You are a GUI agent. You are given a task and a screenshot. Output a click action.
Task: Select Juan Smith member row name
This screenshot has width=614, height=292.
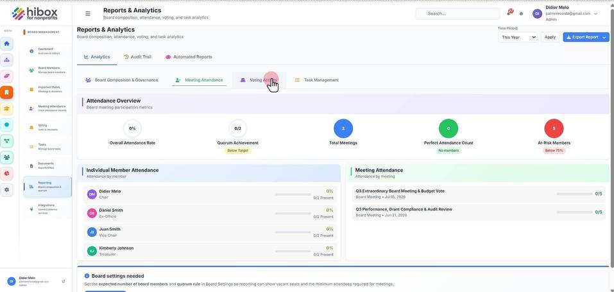coord(110,229)
